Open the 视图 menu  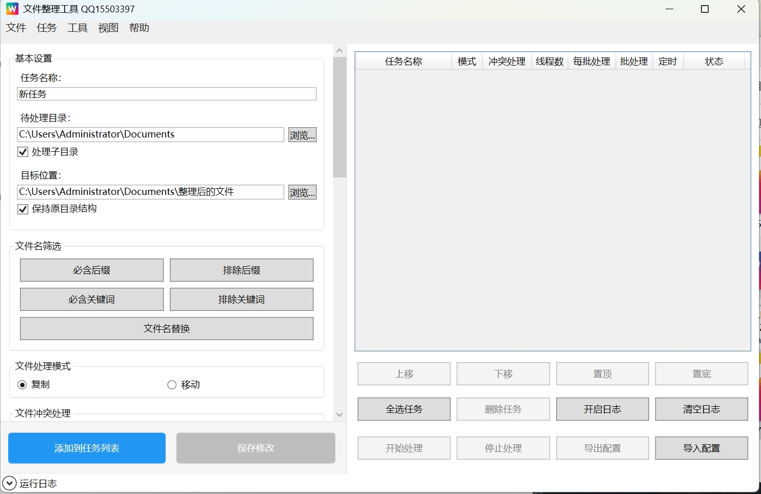tap(107, 28)
